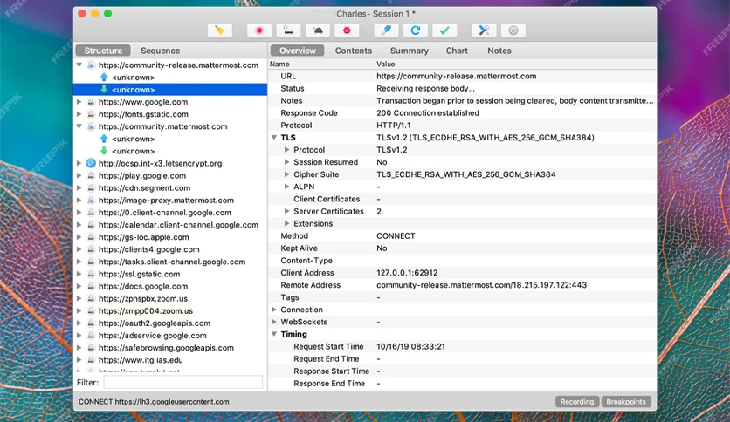Select the blue up-arrow unknown under community.mattermost.com

coord(133,139)
